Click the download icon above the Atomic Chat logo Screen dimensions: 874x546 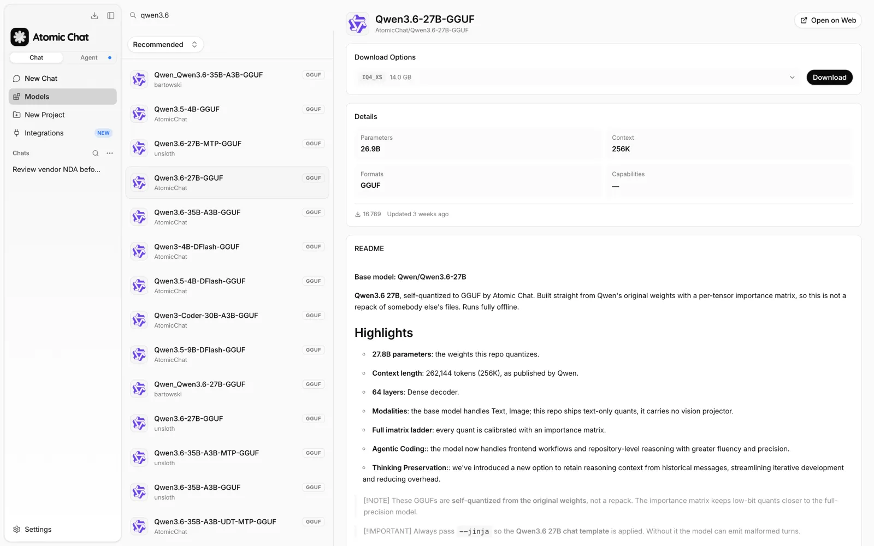[x=95, y=16]
